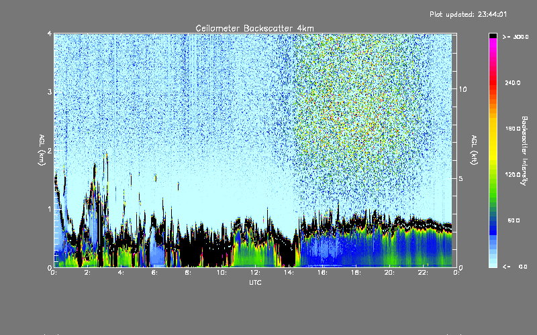Click the "Ceilometer Backscatter 4km" plot title
The image size is (537, 335).
point(254,28)
